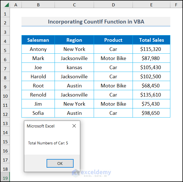The height and width of the screenshot is (182, 183).
Task: Click the Total Sales header cell
Action: 151,40
